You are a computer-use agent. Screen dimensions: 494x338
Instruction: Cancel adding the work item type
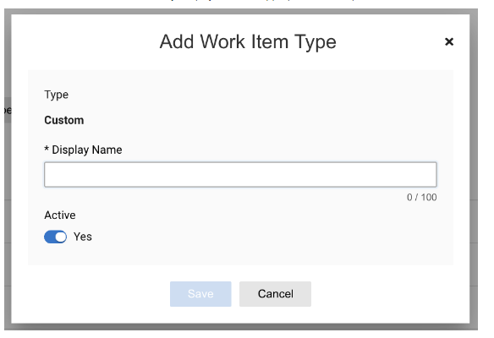coord(275,293)
